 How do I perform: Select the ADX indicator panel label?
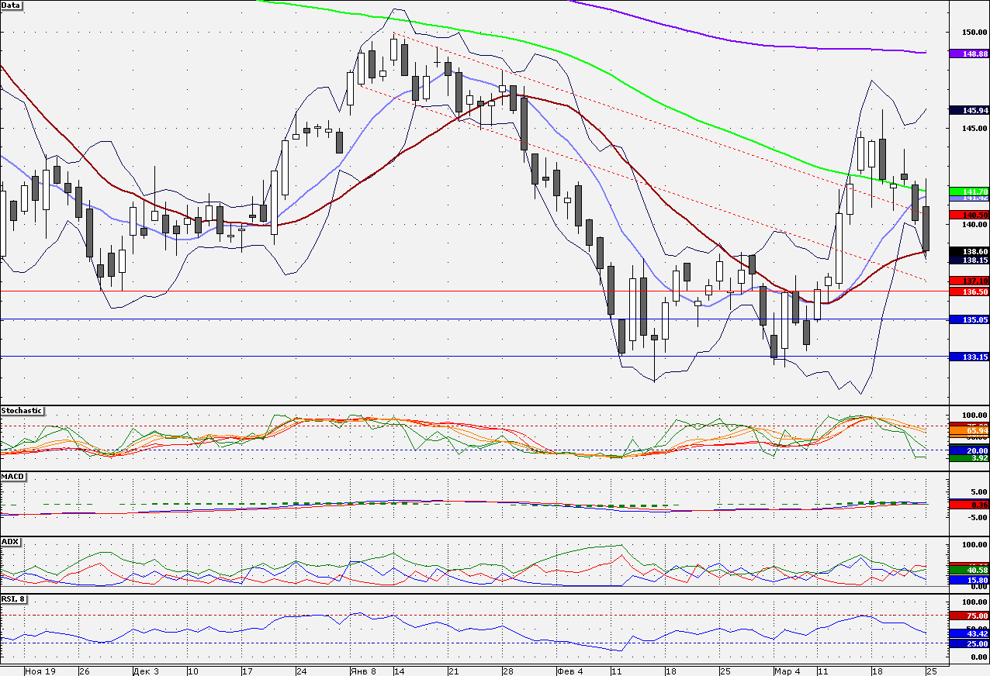[x=10, y=541]
